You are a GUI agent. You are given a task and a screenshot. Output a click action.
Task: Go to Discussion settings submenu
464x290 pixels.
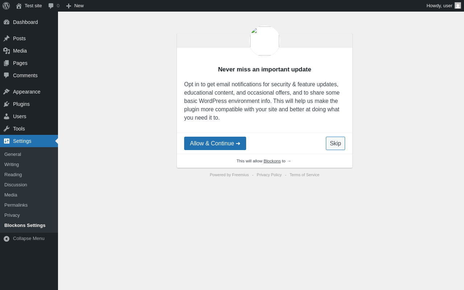click(16, 185)
